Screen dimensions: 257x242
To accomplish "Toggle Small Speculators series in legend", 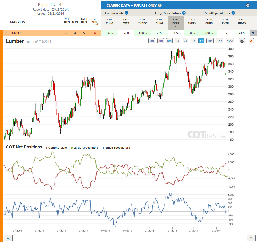I will point(116,148).
